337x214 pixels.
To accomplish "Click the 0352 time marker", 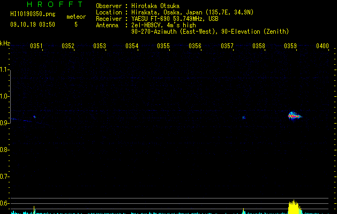I will [x=68, y=46].
